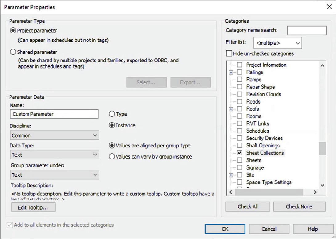
Task: Check the Roofs category checkbox
Action: (x=240, y=109)
